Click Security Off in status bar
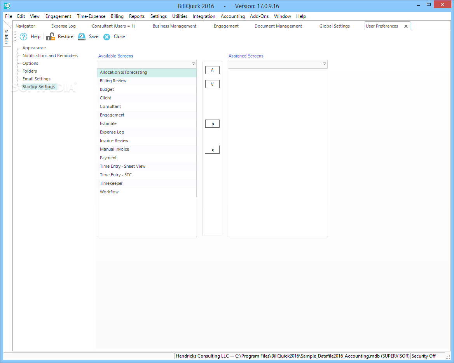The image size is (454, 363). 423,356
